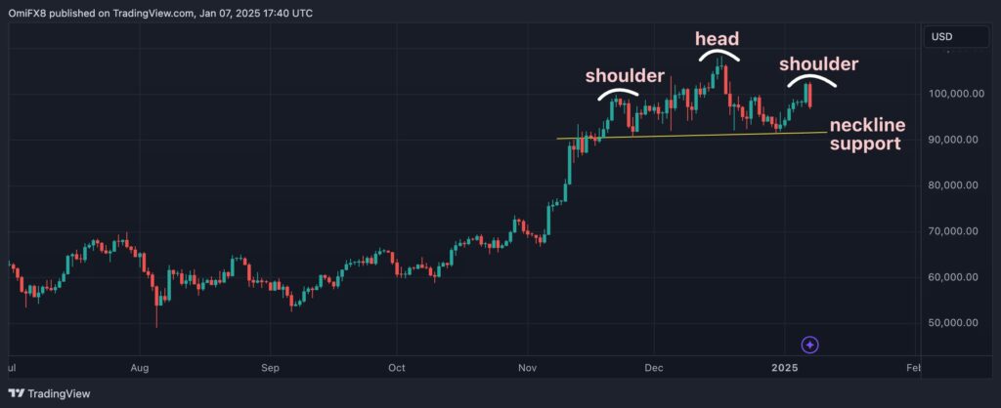1001x408 pixels.
Task: Click the Nov label on time axis
Action: (x=527, y=369)
